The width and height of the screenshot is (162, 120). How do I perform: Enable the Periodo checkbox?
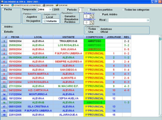66,10
